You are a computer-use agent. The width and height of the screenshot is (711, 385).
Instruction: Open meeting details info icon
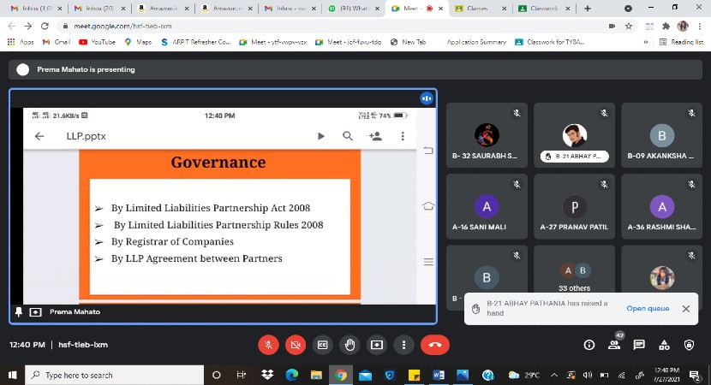(589, 345)
